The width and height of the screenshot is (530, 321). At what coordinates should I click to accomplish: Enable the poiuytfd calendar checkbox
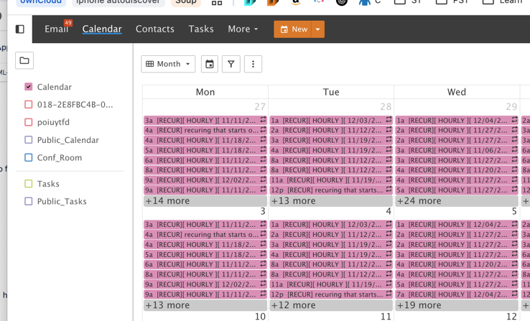(x=29, y=122)
